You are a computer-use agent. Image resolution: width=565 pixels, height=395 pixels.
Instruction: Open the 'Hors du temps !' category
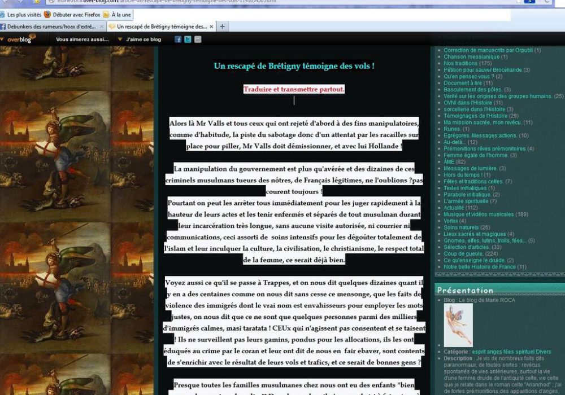(x=463, y=175)
